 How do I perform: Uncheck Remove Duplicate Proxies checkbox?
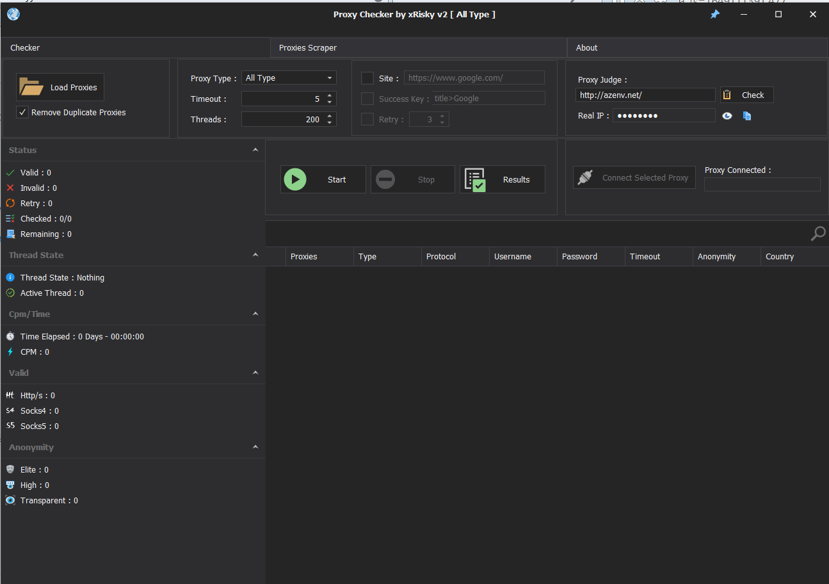point(23,112)
